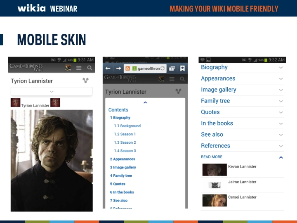Click the browser back arrow in the middle phone
This screenshot has height=223, width=297.
tap(108, 68)
